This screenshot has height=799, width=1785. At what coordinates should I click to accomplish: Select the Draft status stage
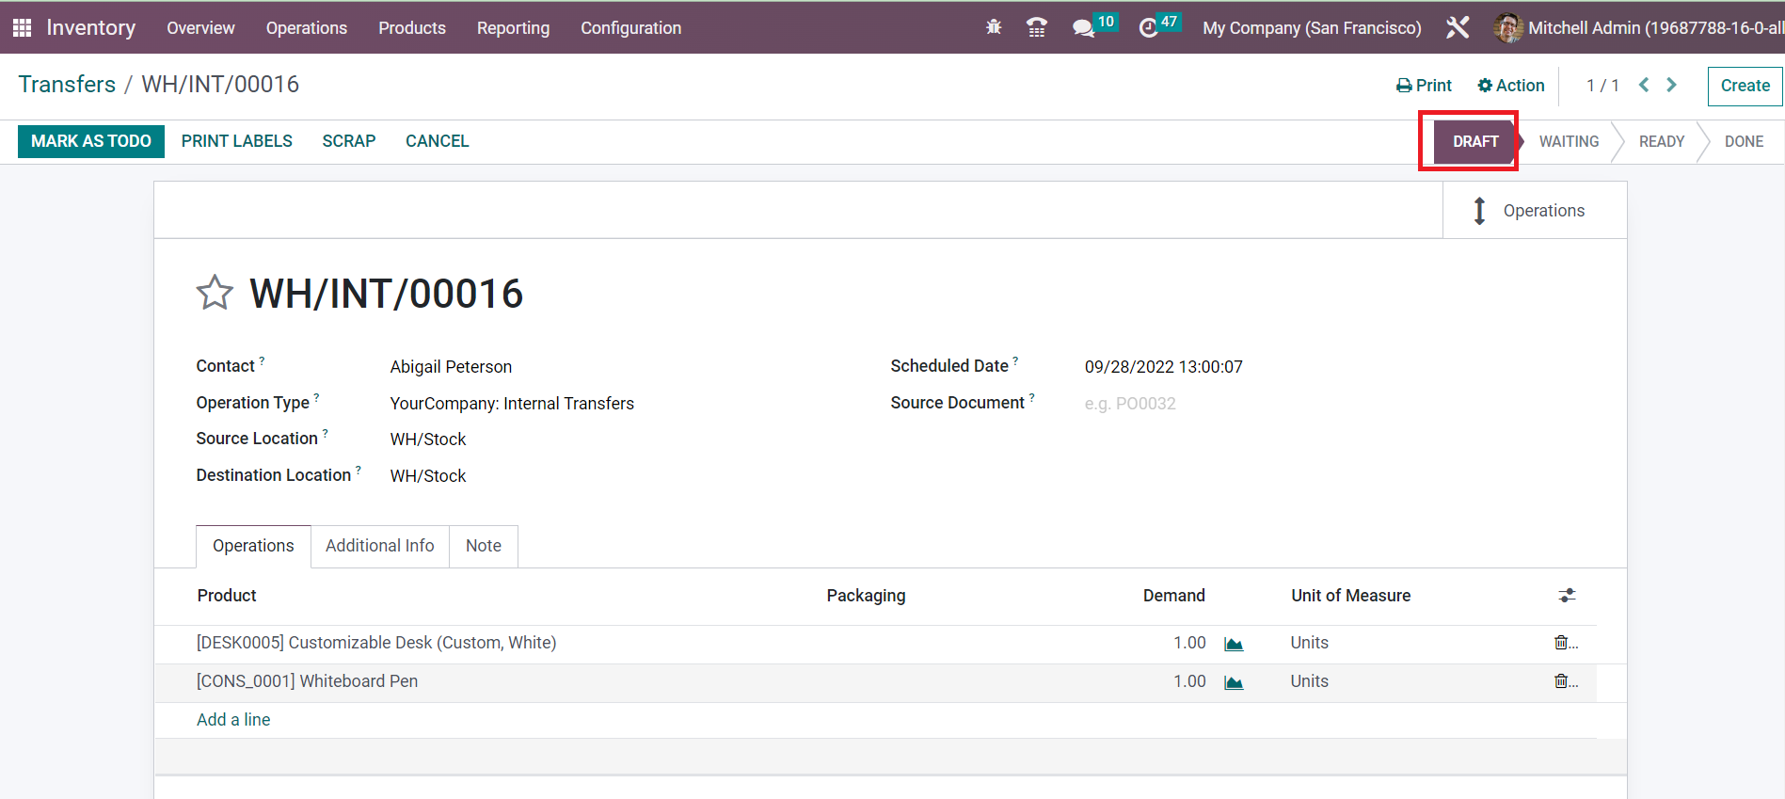[1474, 141]
